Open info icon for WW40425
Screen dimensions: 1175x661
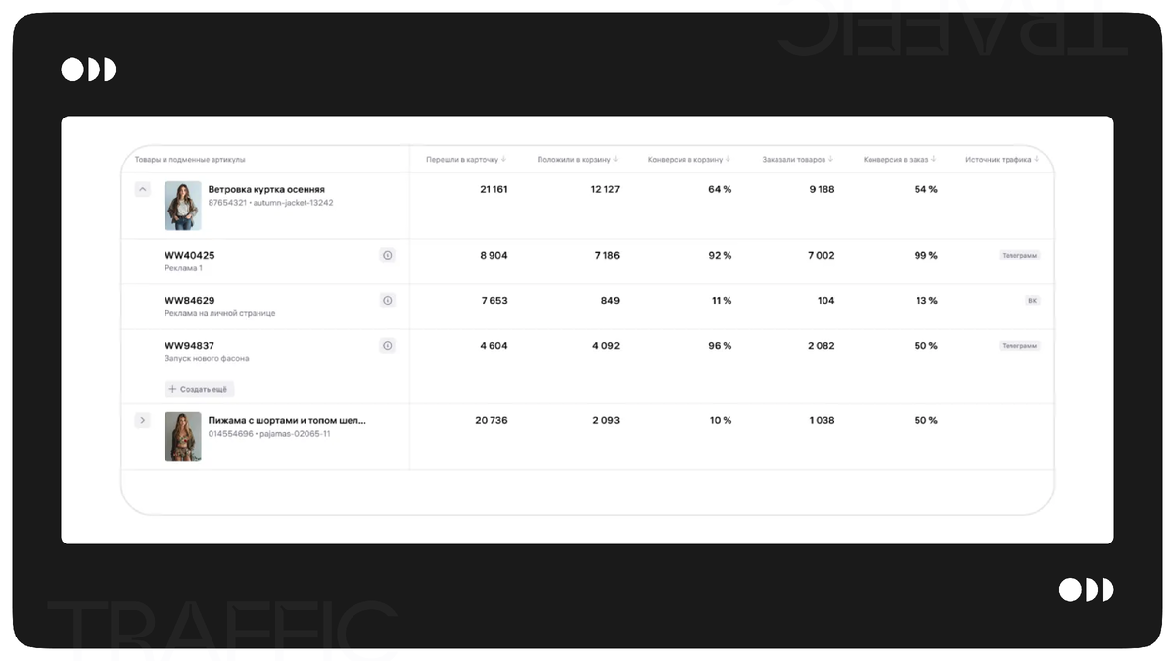[388, 255]
